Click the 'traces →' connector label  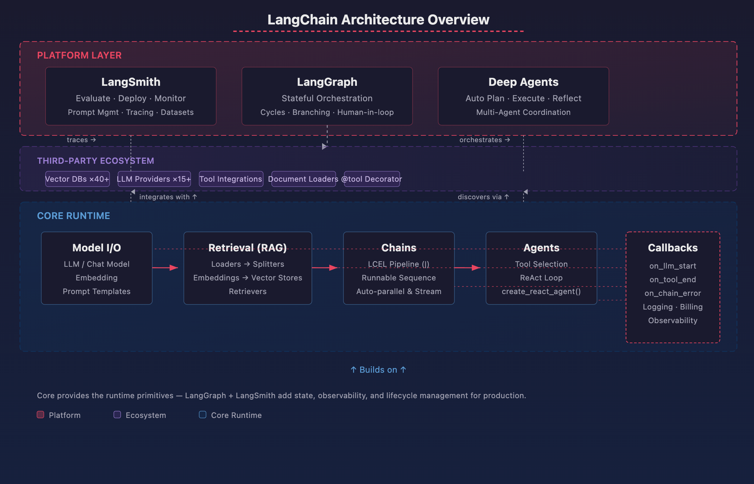click(x=82, y=140)
